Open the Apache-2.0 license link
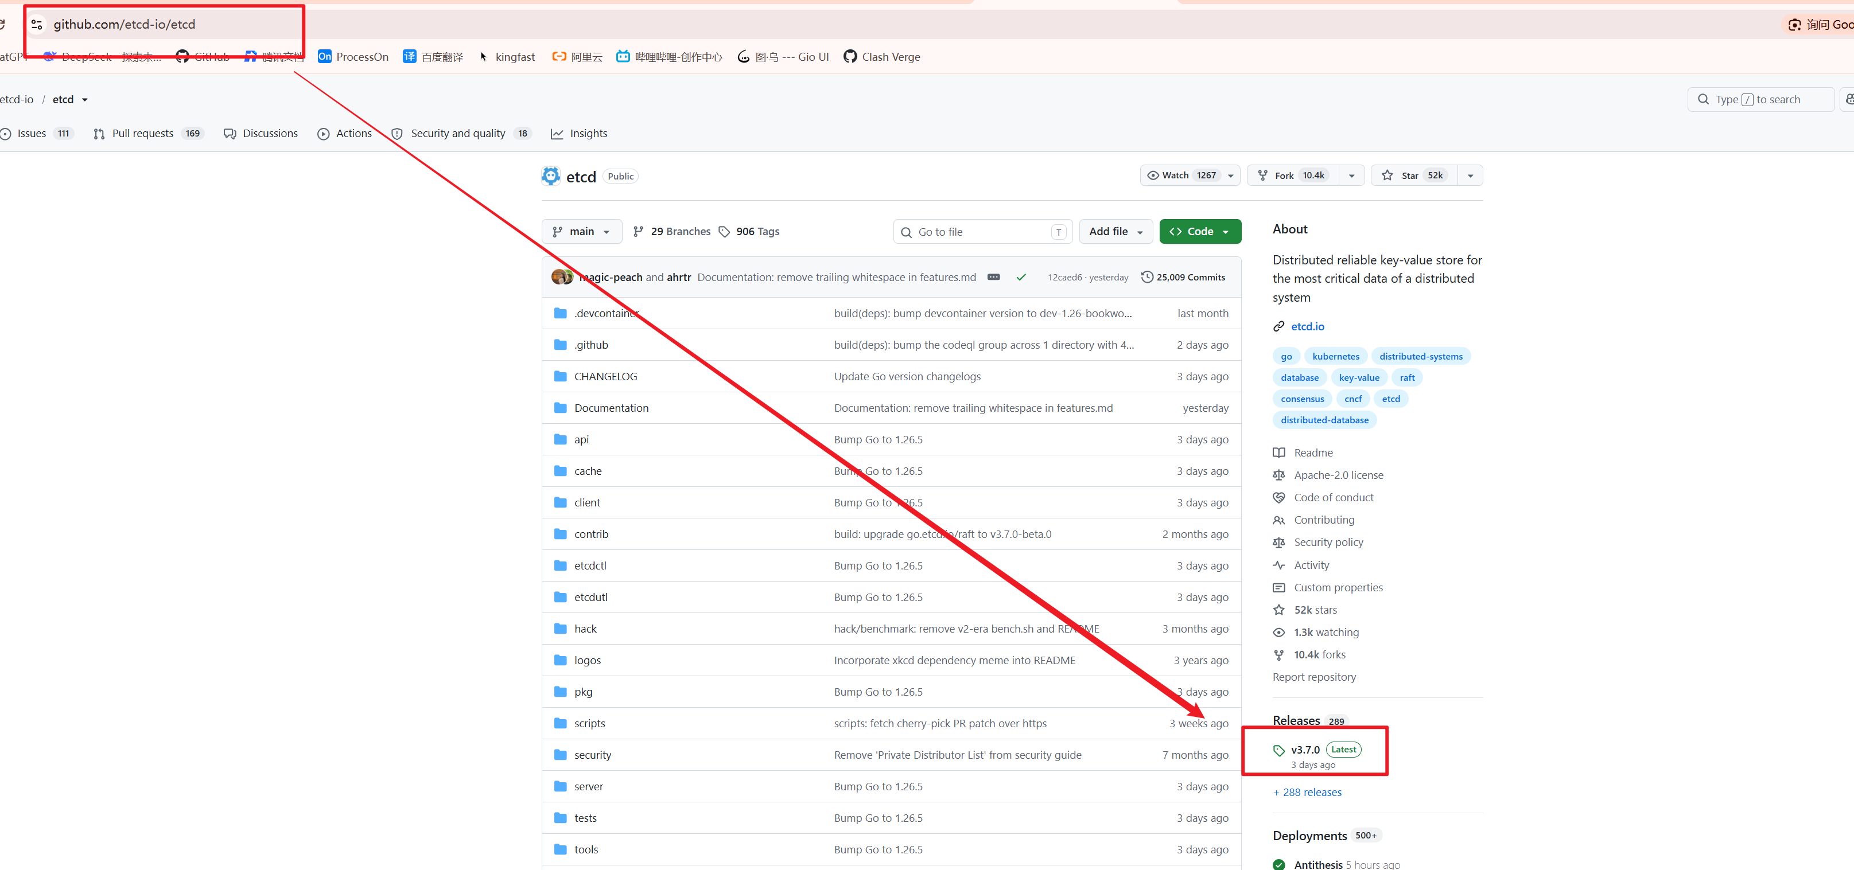1854x870 pixels. tap(1338, 475)
